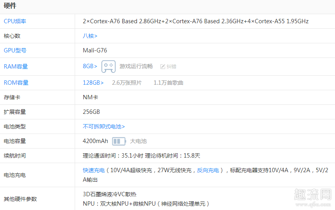Follow the 八核> link
Viewport: 335px width, 210px height.
tap(90, 36)
